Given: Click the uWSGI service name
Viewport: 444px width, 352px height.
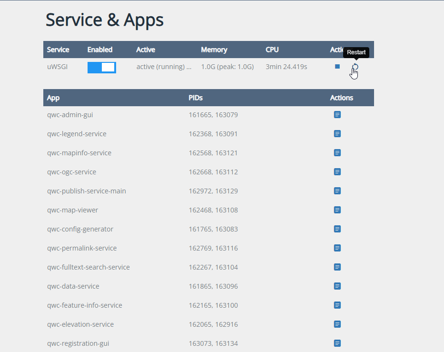Looking at the screenshot, I should [57, 67].
